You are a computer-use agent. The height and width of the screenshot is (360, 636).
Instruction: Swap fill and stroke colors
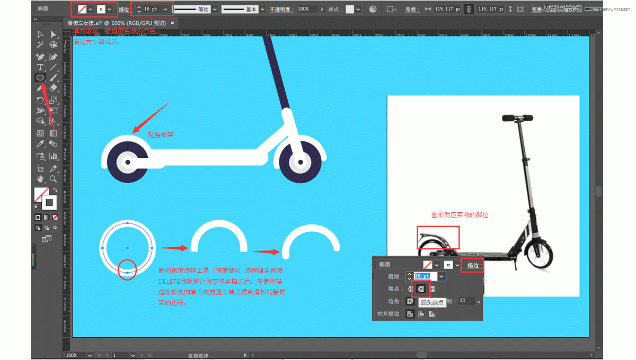(x=55, y=190)
